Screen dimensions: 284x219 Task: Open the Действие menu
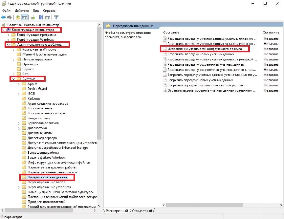[x=22, y=11]
